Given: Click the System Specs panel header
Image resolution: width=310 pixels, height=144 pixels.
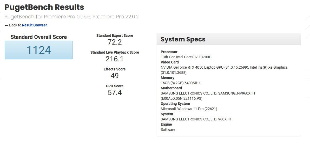Looking at the screenshot, I should coord(229,39).
